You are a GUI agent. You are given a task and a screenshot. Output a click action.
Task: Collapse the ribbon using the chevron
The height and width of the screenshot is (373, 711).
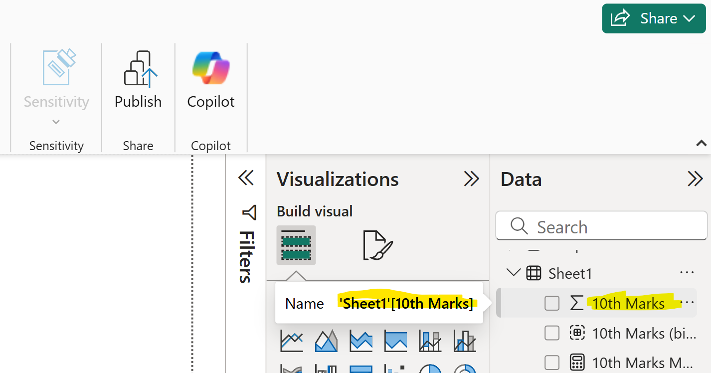701,144
